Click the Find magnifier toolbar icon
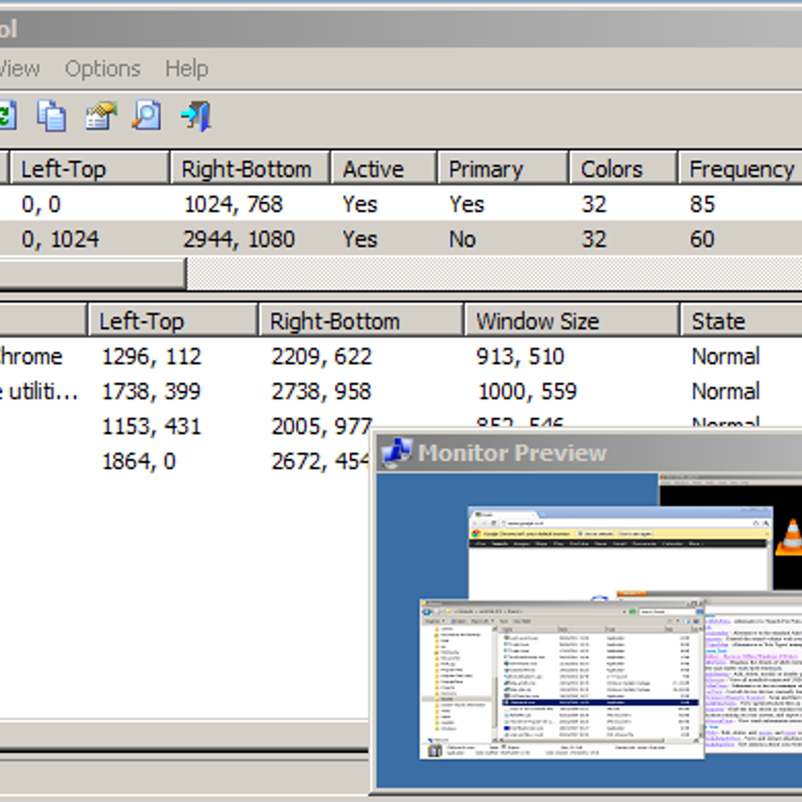Viewport: 802px width, 802px height. tap(146, 116)
